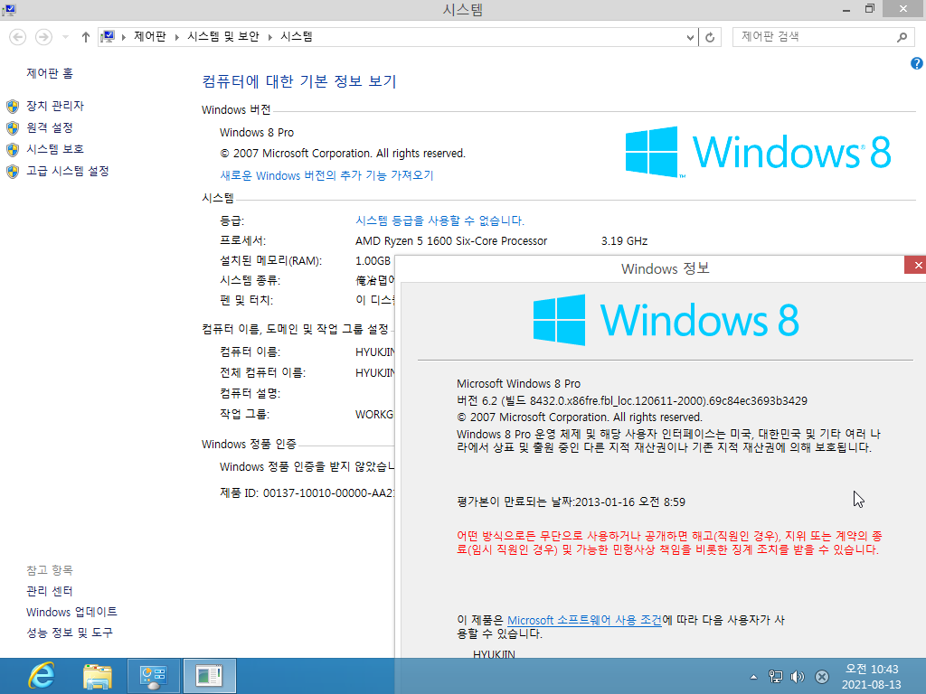Open the clock showing 오전 10:43
Screen dimensions: 926x694
tap(872, 677)
